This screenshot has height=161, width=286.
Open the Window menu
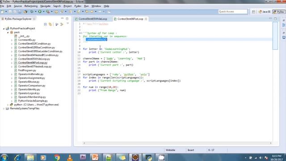(x=96, y=6)
